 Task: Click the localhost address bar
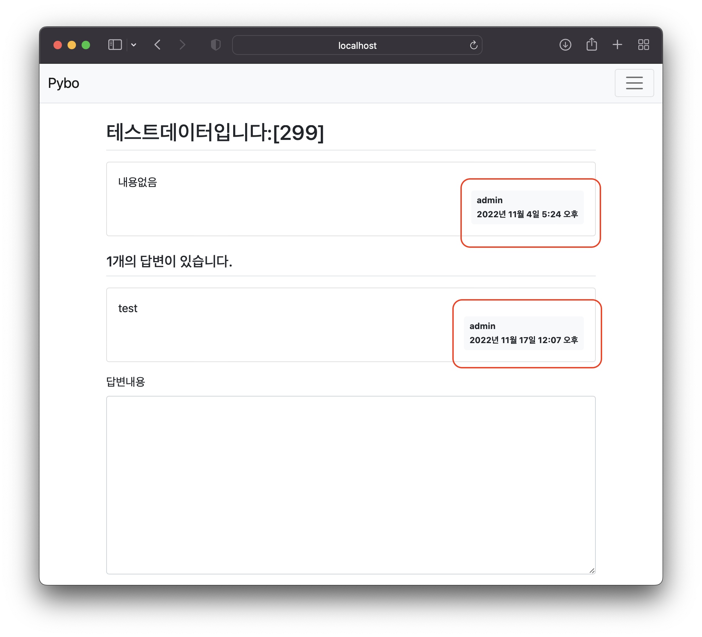click(352, 45)
